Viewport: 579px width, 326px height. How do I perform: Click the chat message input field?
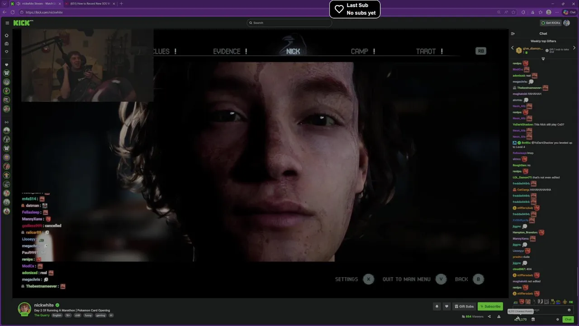coord(543,310)
